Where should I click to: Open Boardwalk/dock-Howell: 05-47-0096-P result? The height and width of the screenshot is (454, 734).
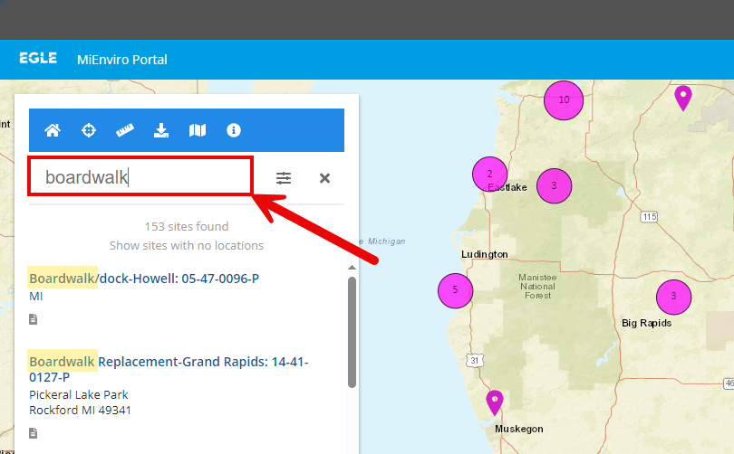pyautogui.click(x=144, y=279)
